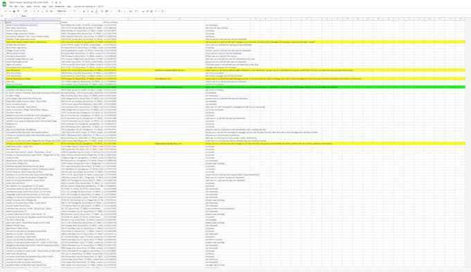Toggle bold formatting
The height and width of the screenshot is (272, 471).
coord(84,11)
